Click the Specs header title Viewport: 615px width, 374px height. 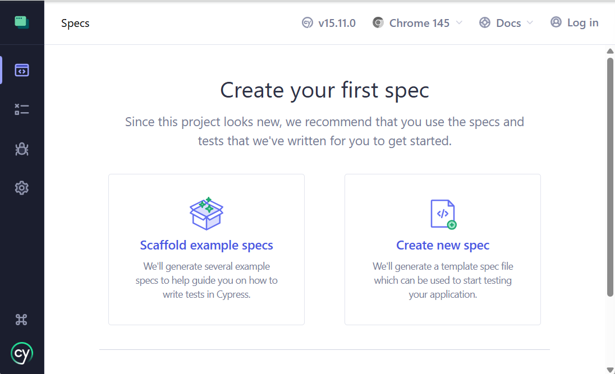(x=75, y=23)
